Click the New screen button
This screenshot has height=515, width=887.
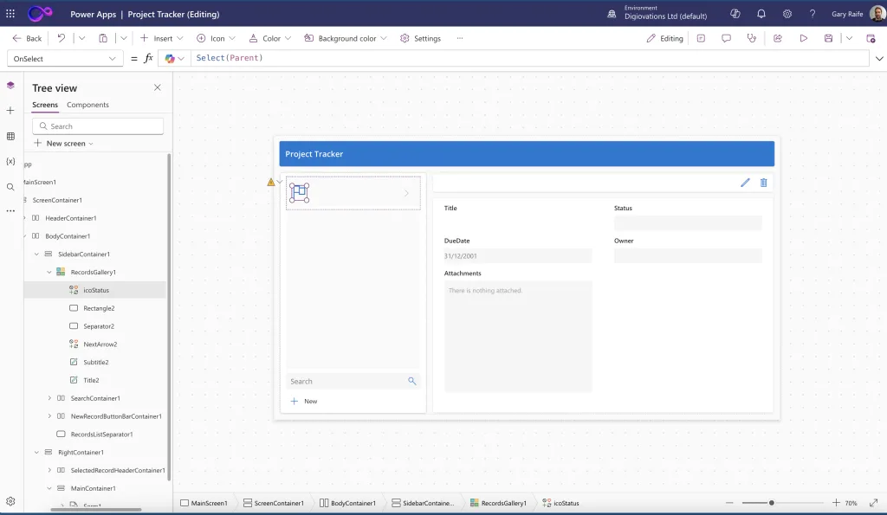point(63,144)
